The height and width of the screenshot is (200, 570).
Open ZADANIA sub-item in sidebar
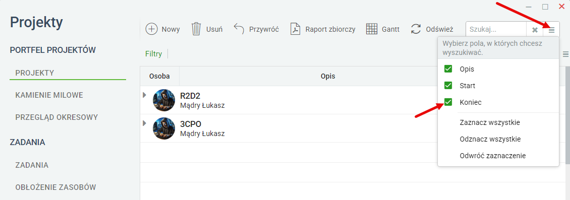(32, 165)
